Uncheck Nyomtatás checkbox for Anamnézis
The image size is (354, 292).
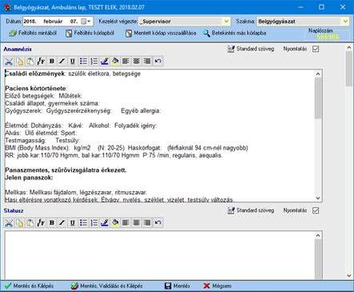click(316, 49)
